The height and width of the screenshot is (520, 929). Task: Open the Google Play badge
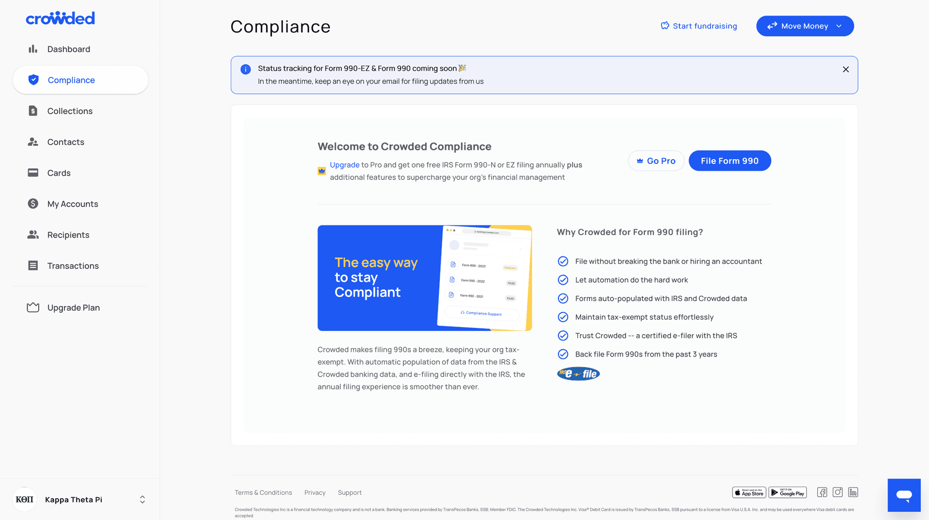coord(788,492)
